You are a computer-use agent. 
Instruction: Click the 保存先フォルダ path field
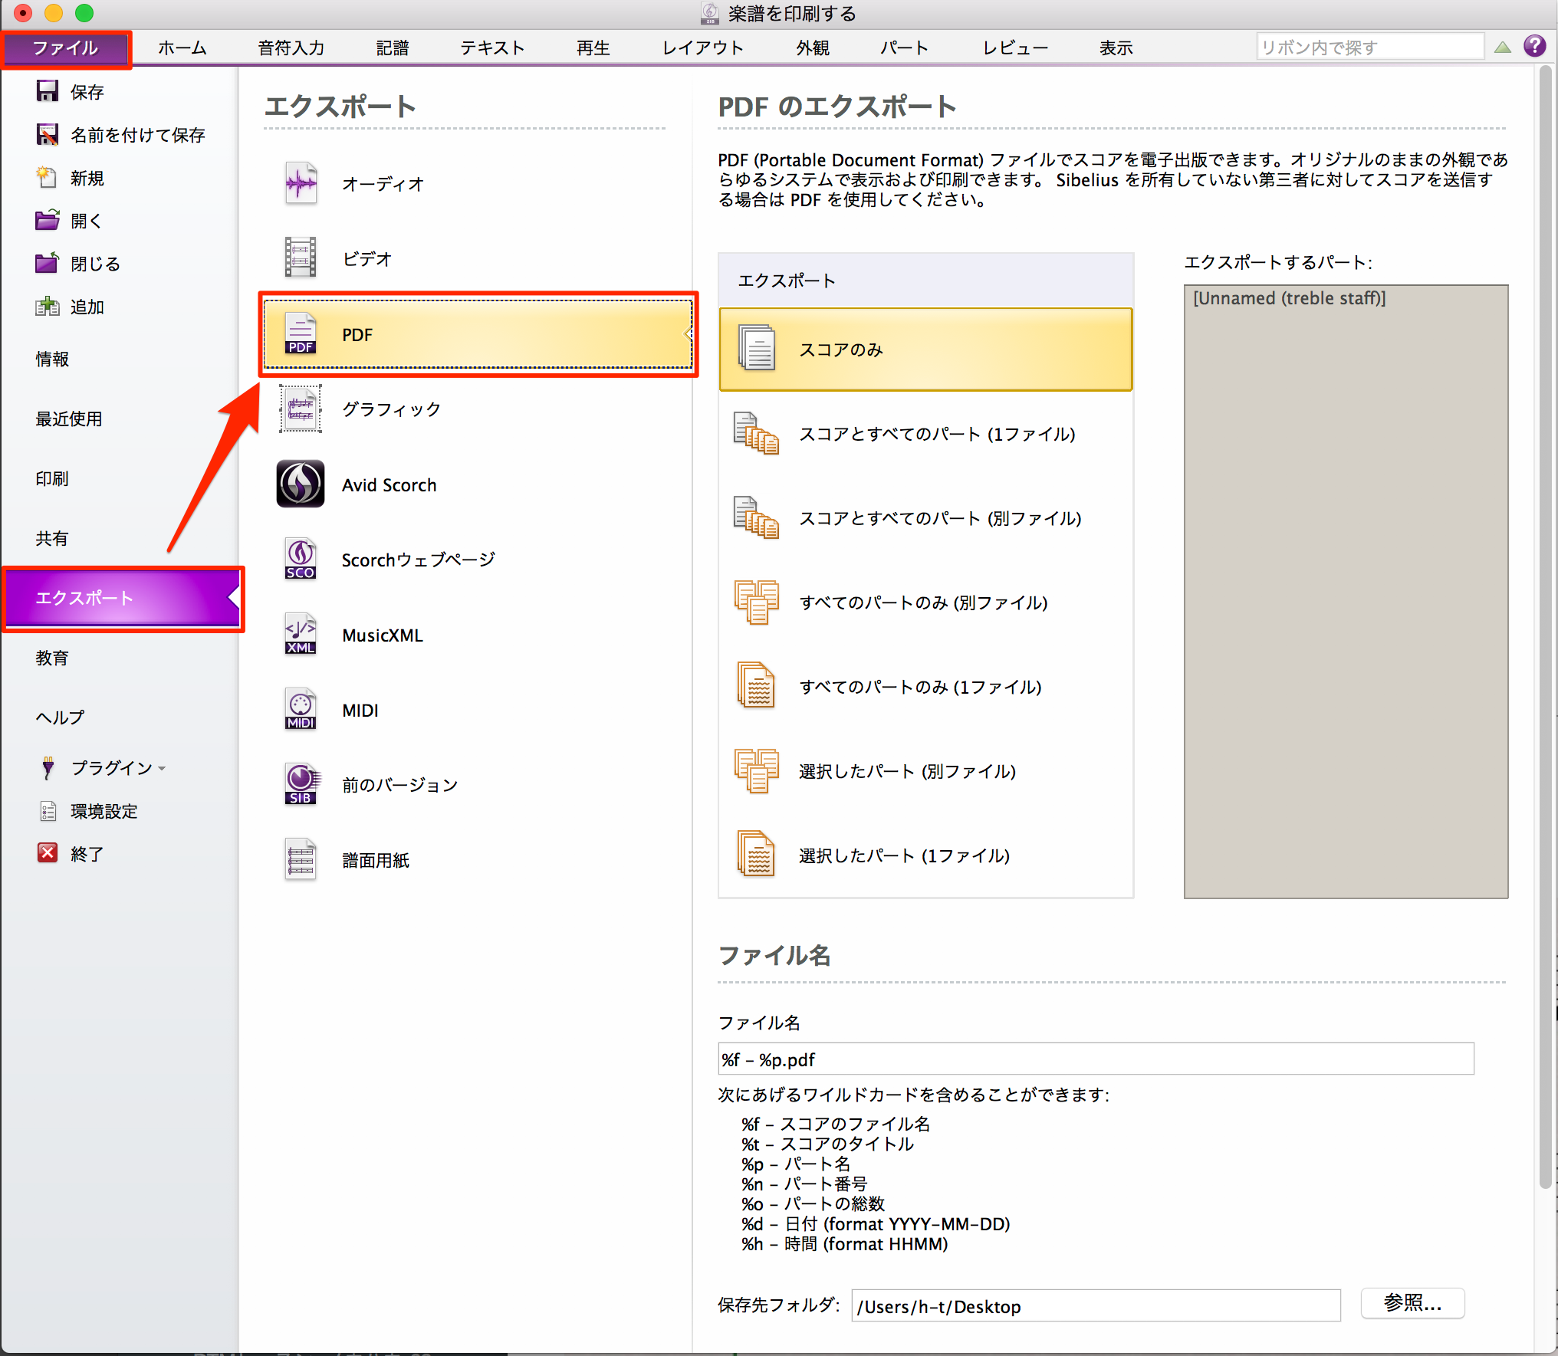click(1096, 1305)
